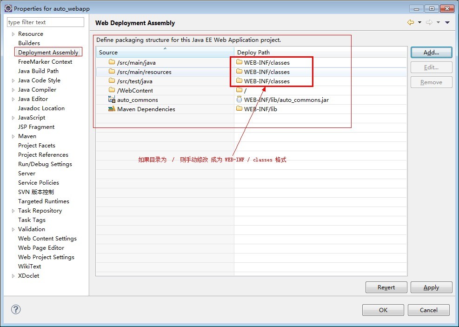Click the folder icon beside /src/main/resources
459x327 pixels.
(112, 72)
